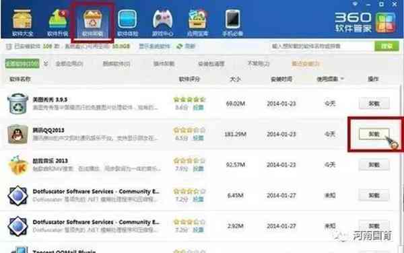Click the 92.57M size value
The height and width of the screenshot is (253, 404).
[236, 165]
